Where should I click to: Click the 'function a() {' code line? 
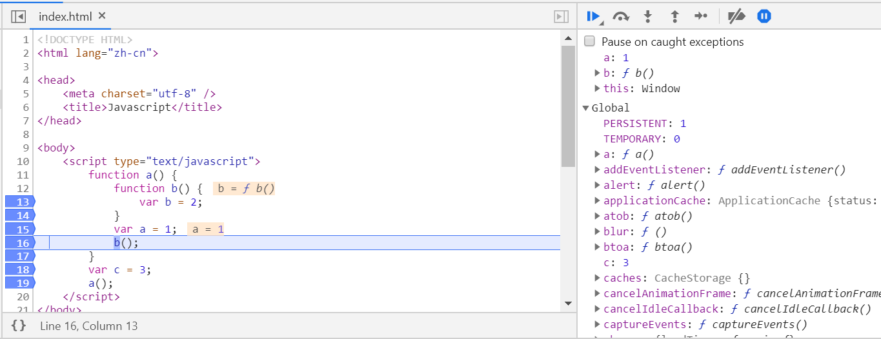133,175
